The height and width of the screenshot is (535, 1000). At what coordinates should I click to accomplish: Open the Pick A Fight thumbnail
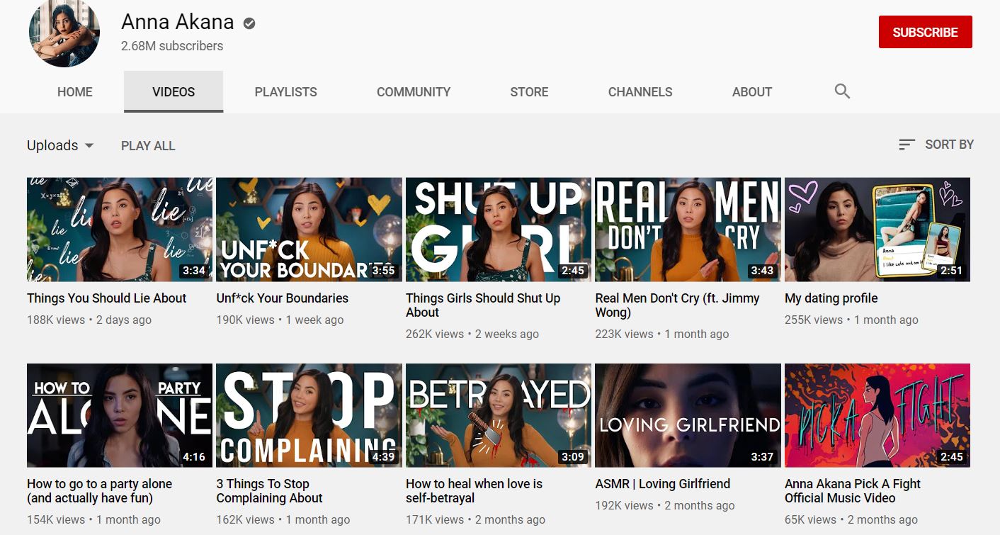pos(877,415)
